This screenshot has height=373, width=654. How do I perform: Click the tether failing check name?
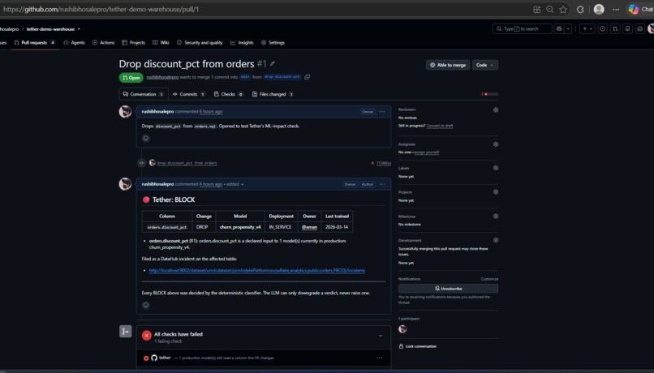tap(165, 358)
